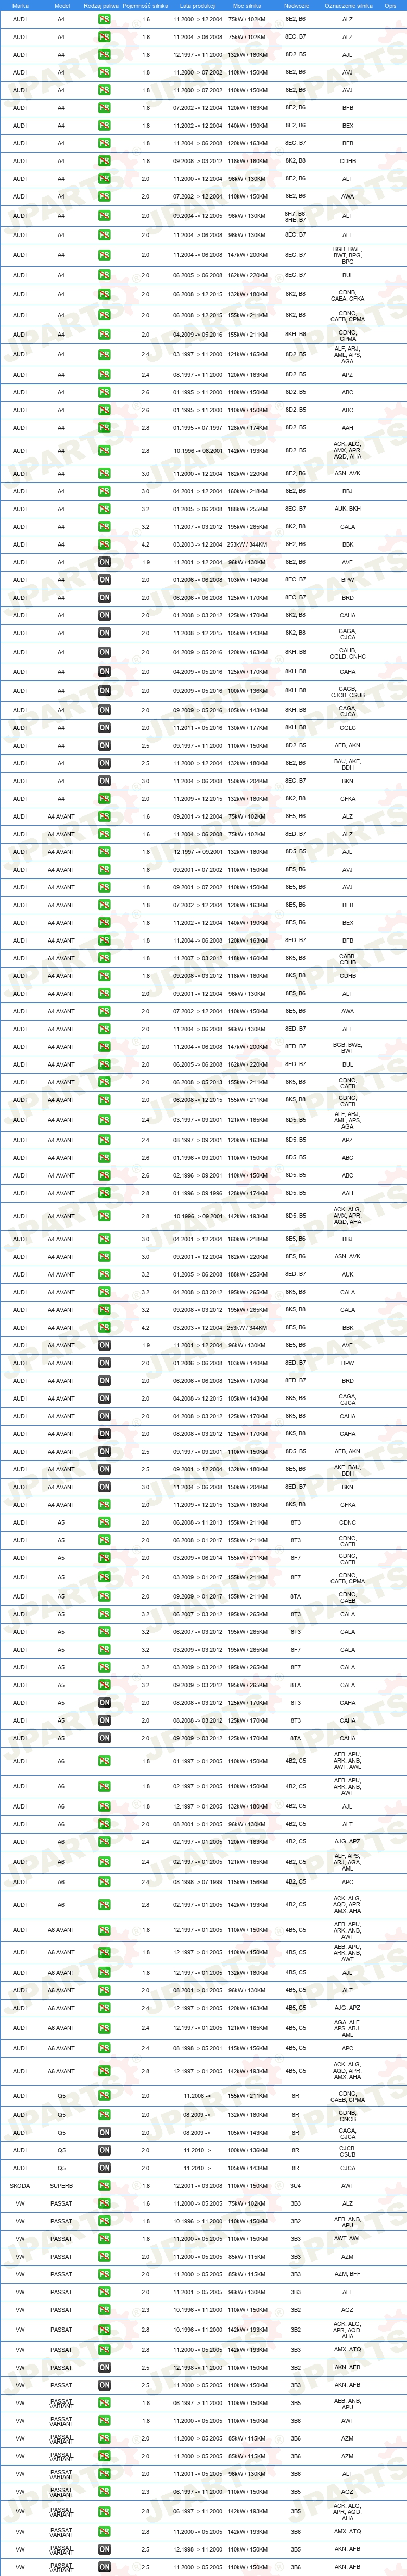The image size is (407, 2576).
Task: Click the 'Lata produkcji' column header
Action: [x=197, y=5]
